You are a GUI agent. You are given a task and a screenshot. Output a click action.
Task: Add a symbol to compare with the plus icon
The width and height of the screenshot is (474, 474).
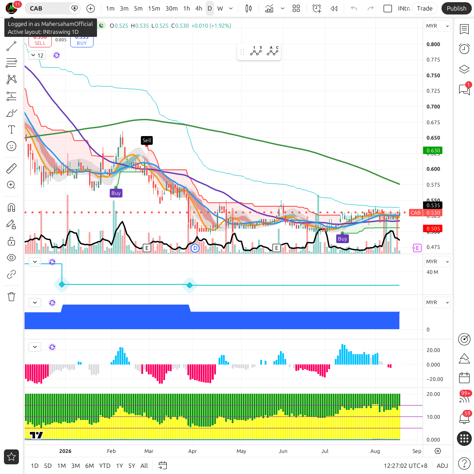click(x=91, y=8)
